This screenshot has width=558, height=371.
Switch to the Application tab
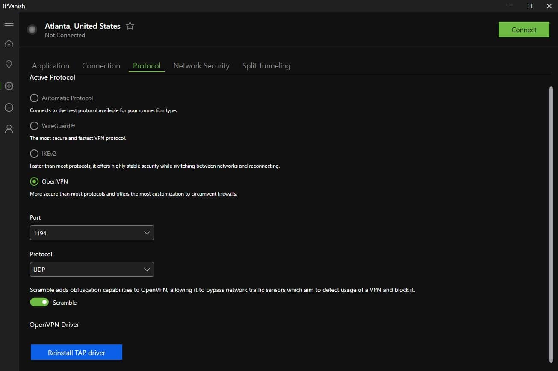pos(50,66)
